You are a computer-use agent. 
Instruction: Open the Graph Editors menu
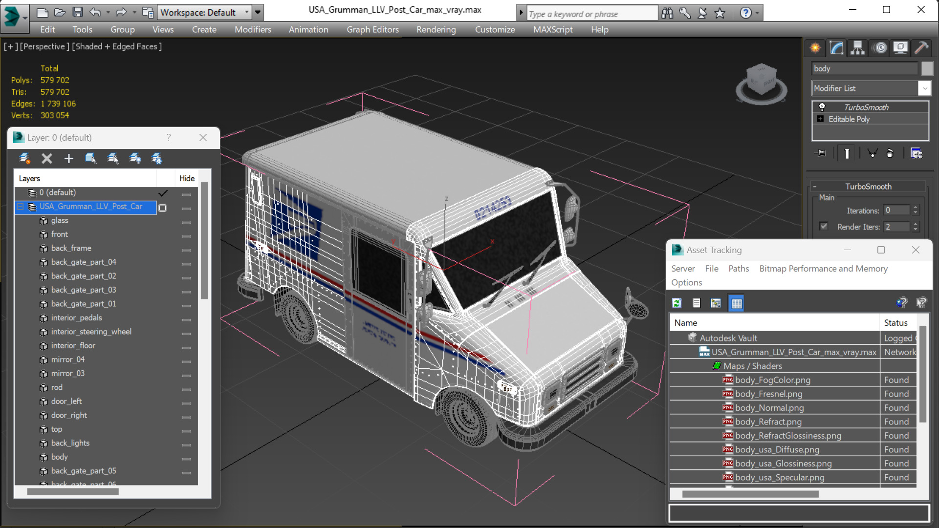372,30
